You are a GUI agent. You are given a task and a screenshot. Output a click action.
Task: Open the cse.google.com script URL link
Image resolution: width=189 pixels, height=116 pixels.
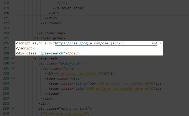coord(106,43)
